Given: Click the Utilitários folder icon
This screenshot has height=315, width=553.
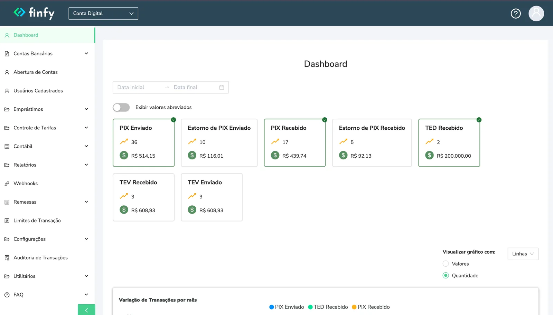Looking at the screenshot, I should click(x=7, y=276).
